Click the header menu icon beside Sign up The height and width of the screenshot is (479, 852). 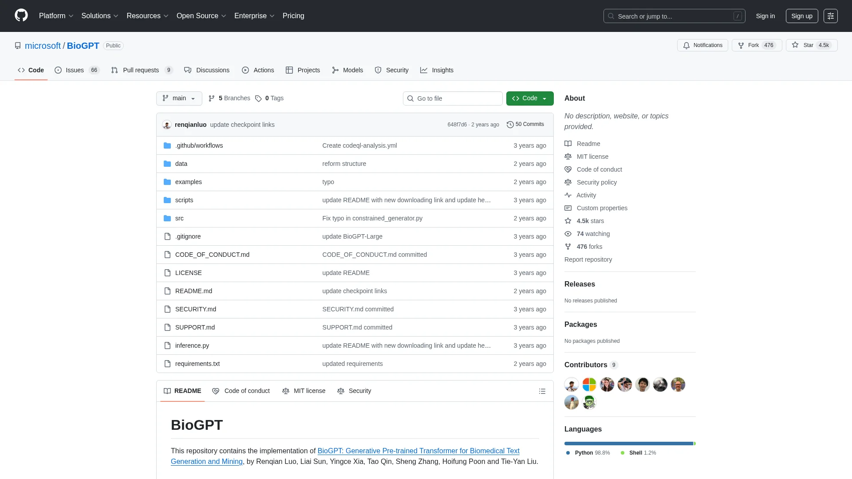pos(830,16)
